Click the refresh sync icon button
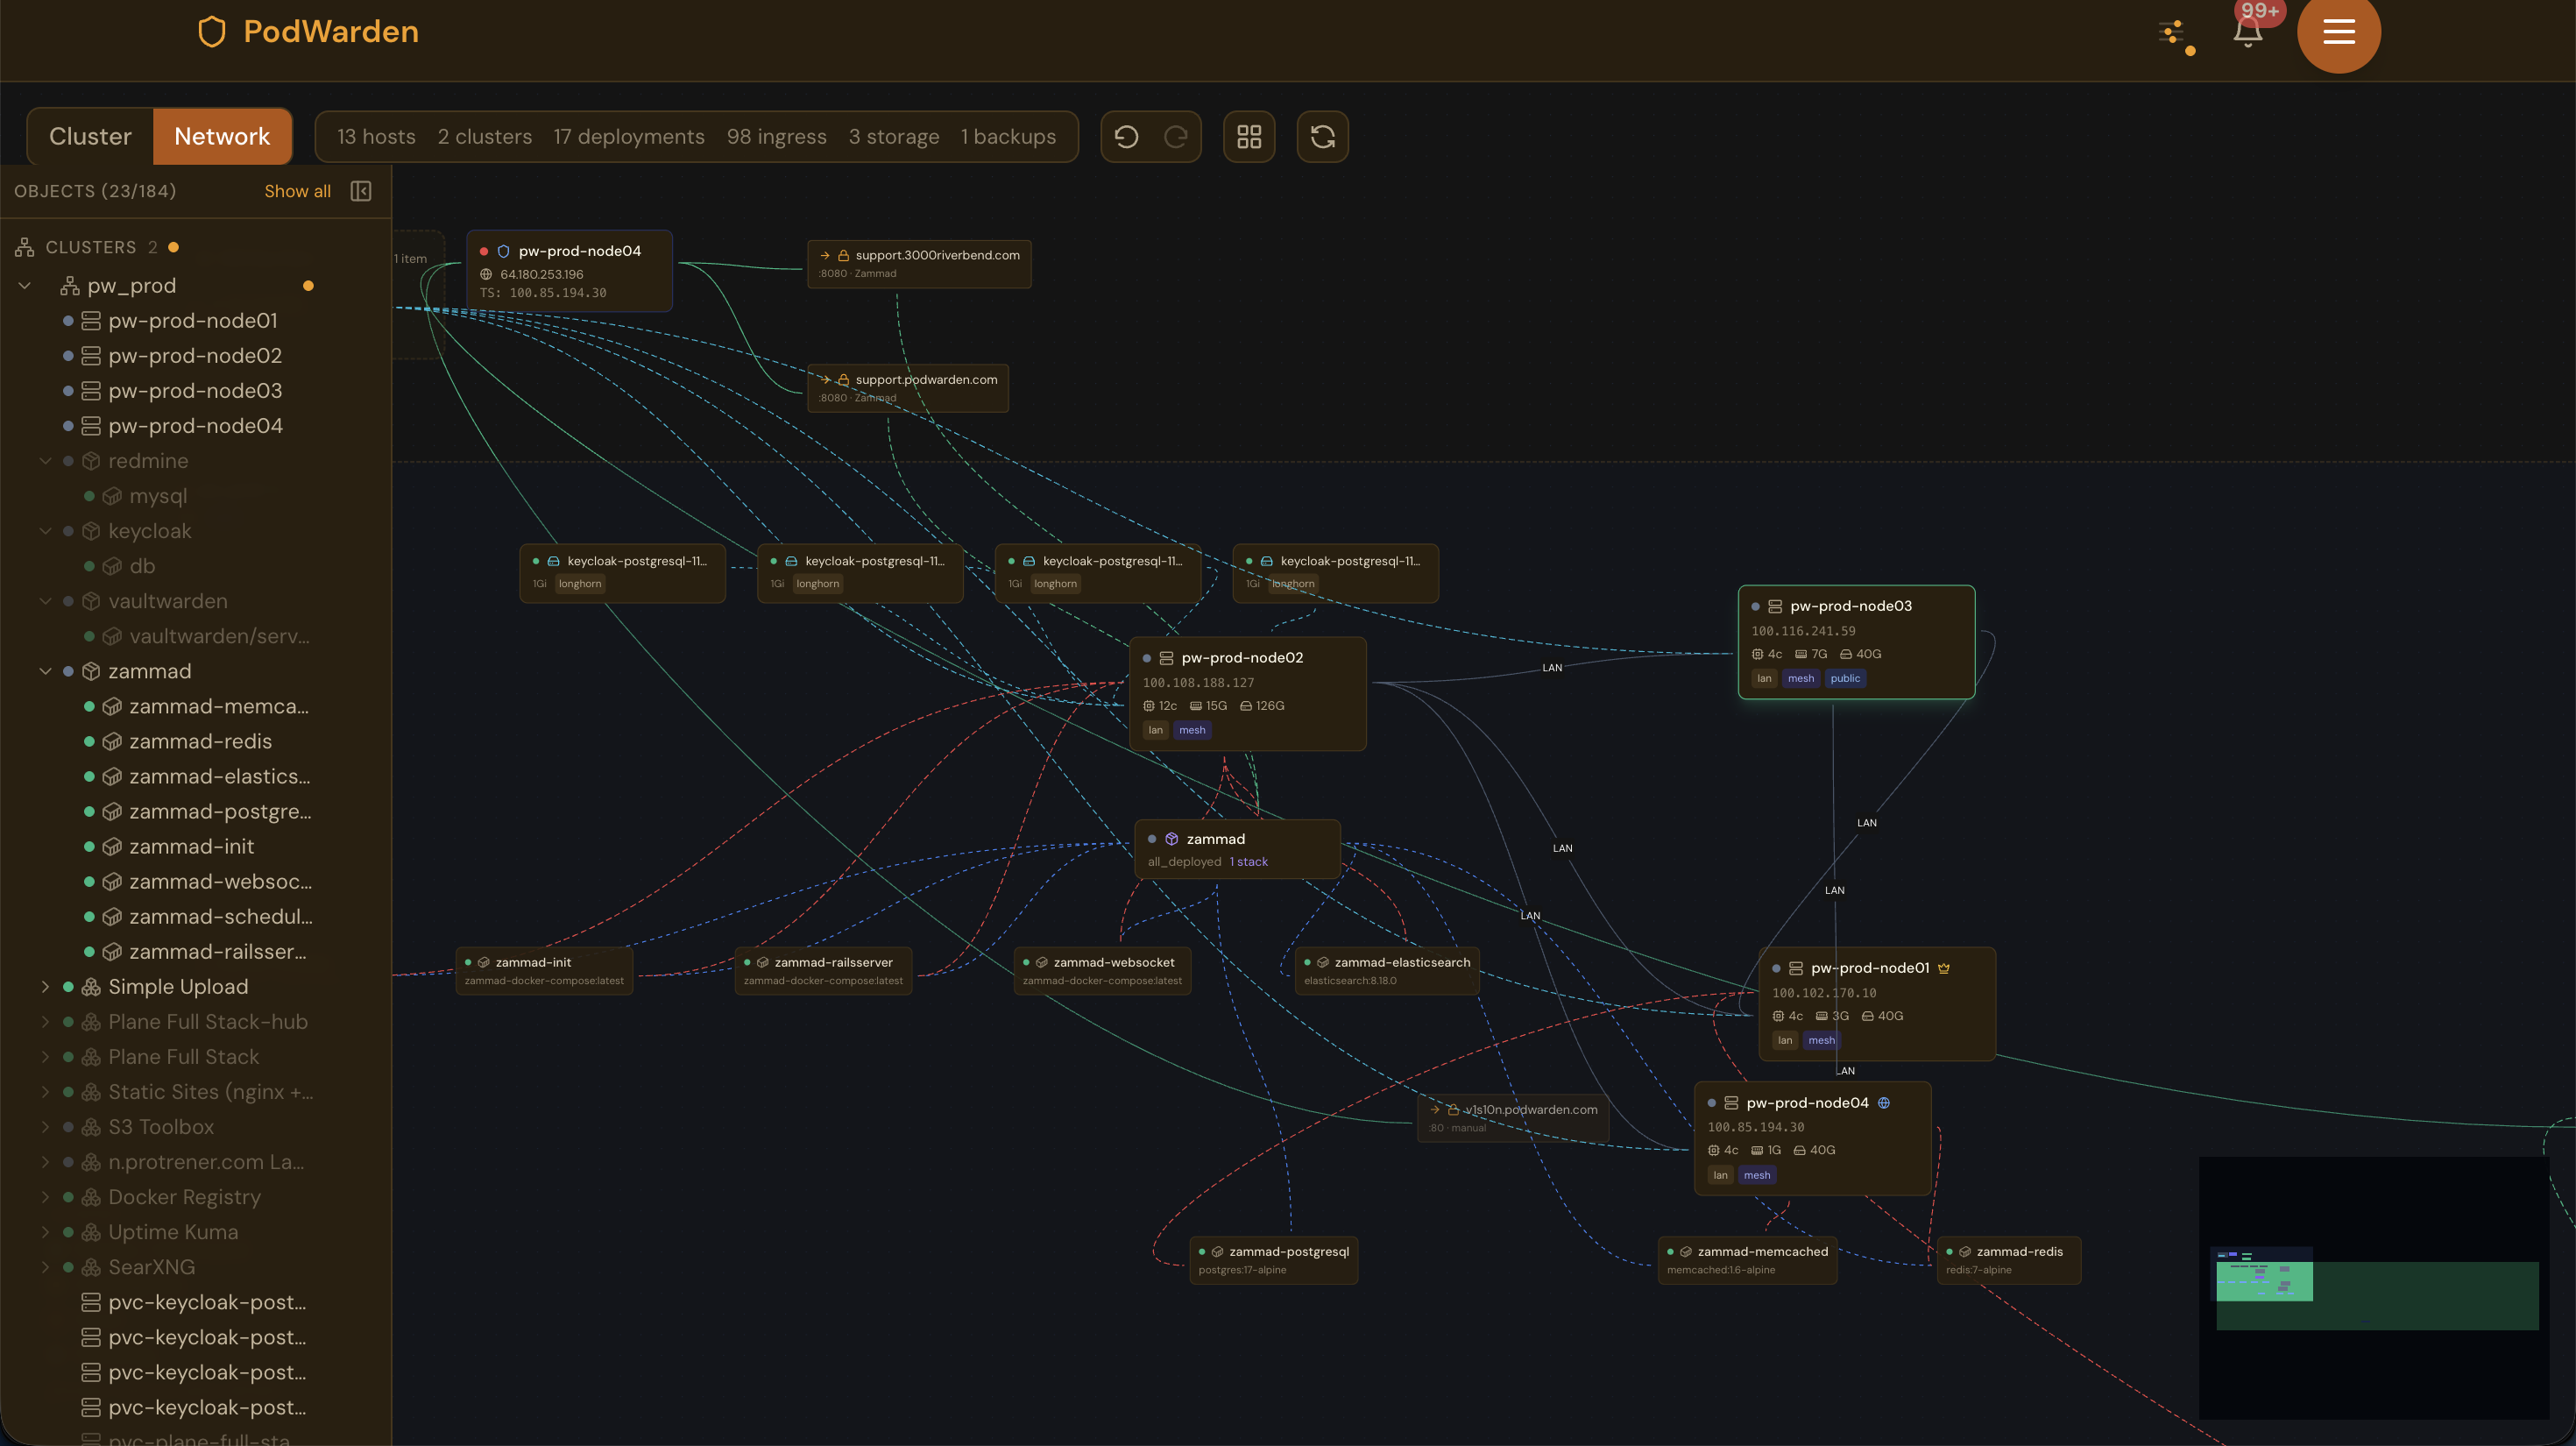 [1322, 137]
